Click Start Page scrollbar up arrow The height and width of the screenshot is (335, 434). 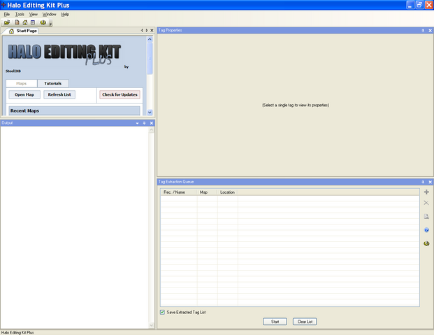click(150, 39)
